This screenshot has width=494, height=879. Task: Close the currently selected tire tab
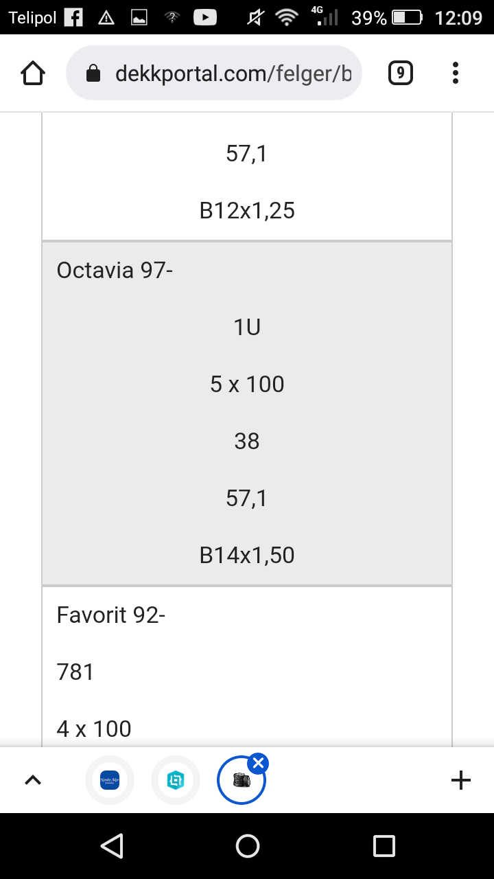click(258, 763)
